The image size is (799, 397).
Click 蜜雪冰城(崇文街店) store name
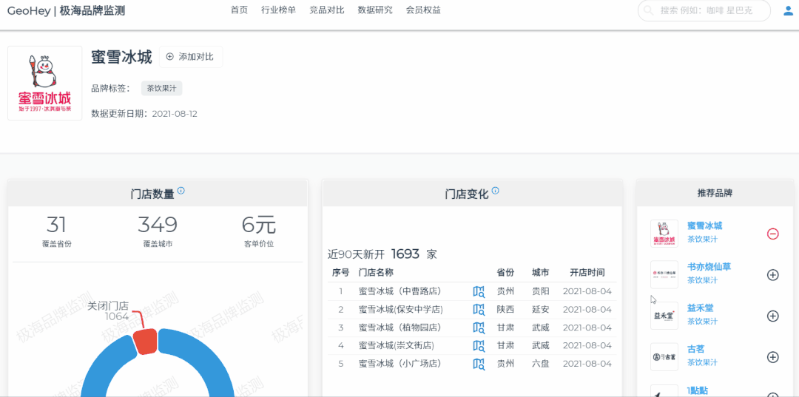[x=396, y=345]
